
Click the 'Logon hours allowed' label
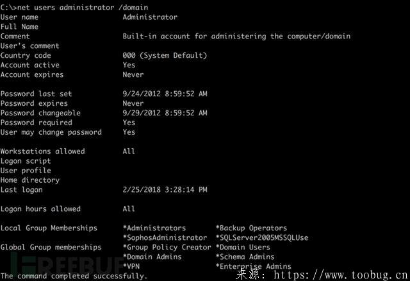[x=40, y=209]
